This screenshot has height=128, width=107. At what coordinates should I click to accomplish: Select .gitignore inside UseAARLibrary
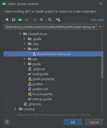pos(39,69)
